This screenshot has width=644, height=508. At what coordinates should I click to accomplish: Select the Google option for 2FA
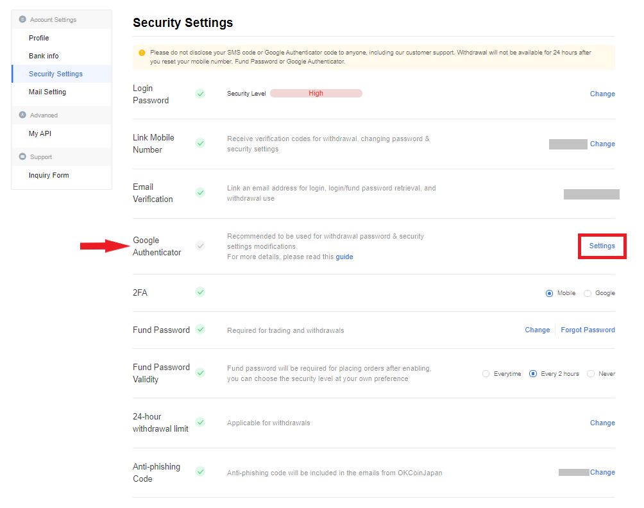tap(588, 293)
